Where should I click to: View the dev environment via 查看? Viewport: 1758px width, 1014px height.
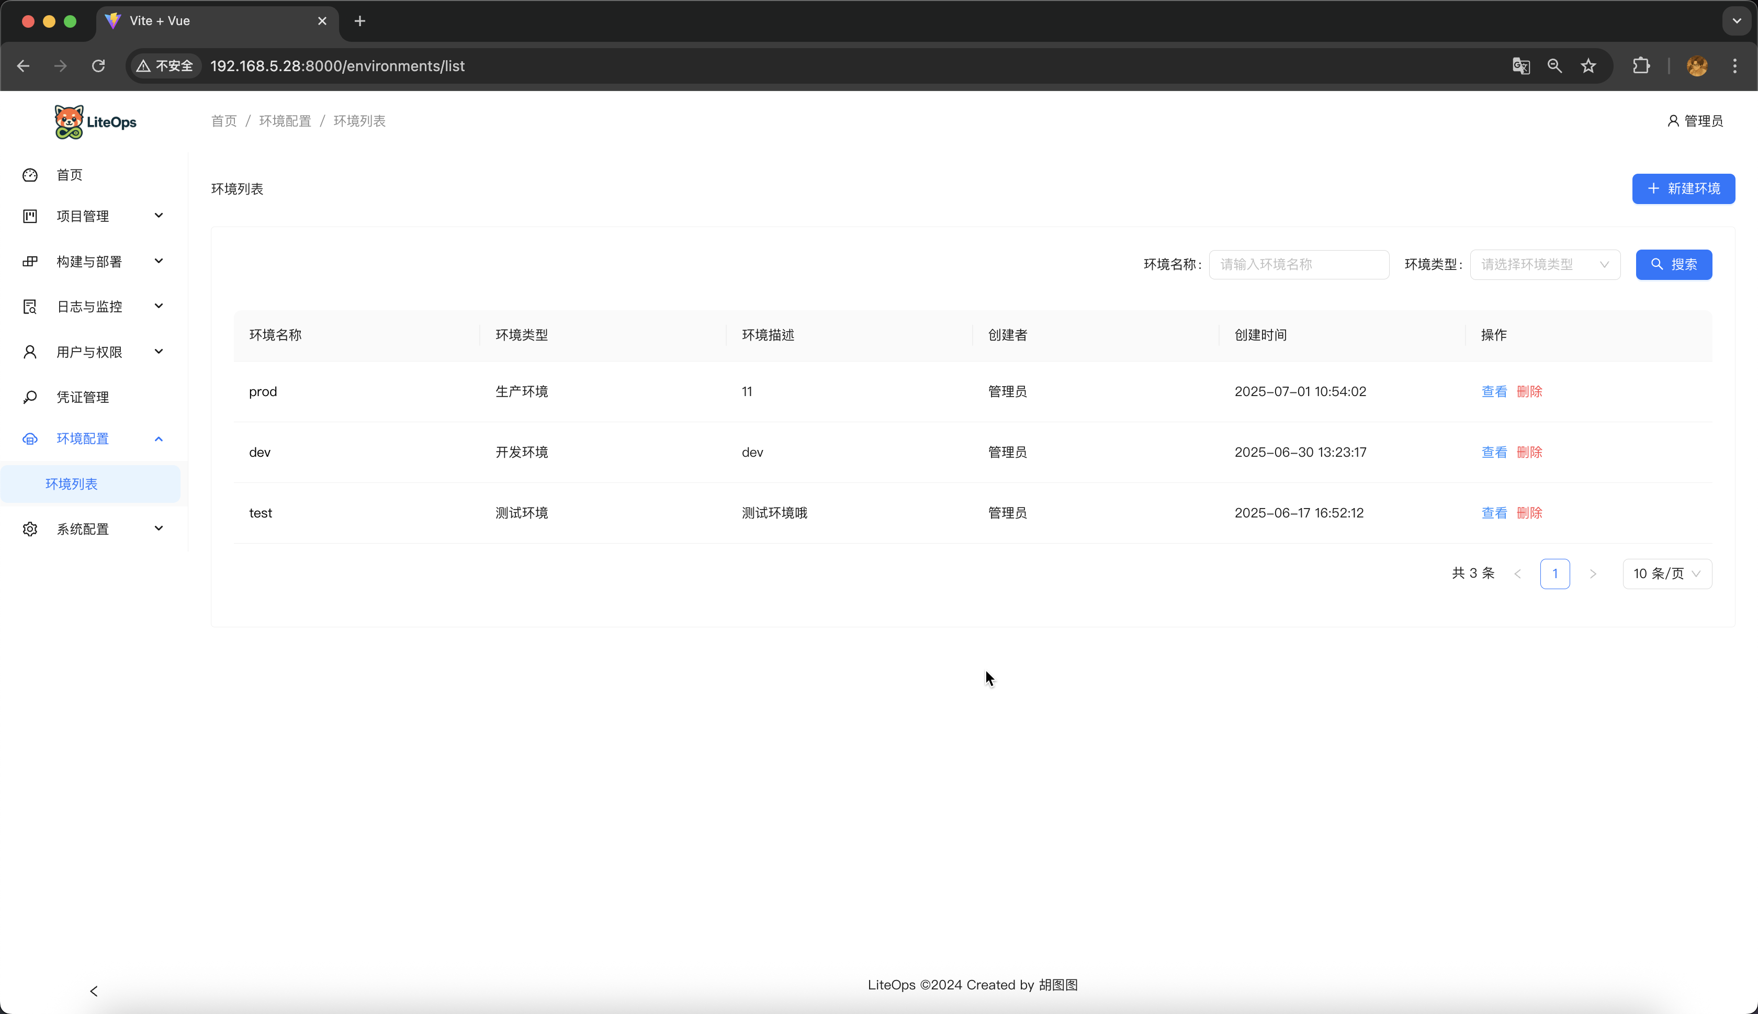click(1494, 453)
